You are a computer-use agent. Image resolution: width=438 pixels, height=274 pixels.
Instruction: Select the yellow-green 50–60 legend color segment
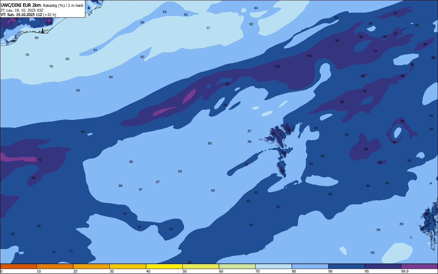(x=201, y=266)
